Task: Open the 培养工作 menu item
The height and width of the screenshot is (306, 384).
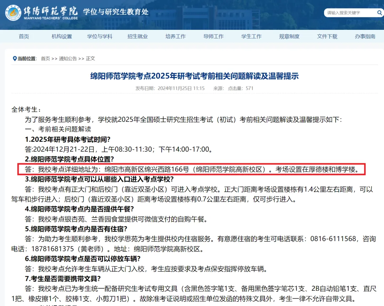Action: tap(175, 37)
